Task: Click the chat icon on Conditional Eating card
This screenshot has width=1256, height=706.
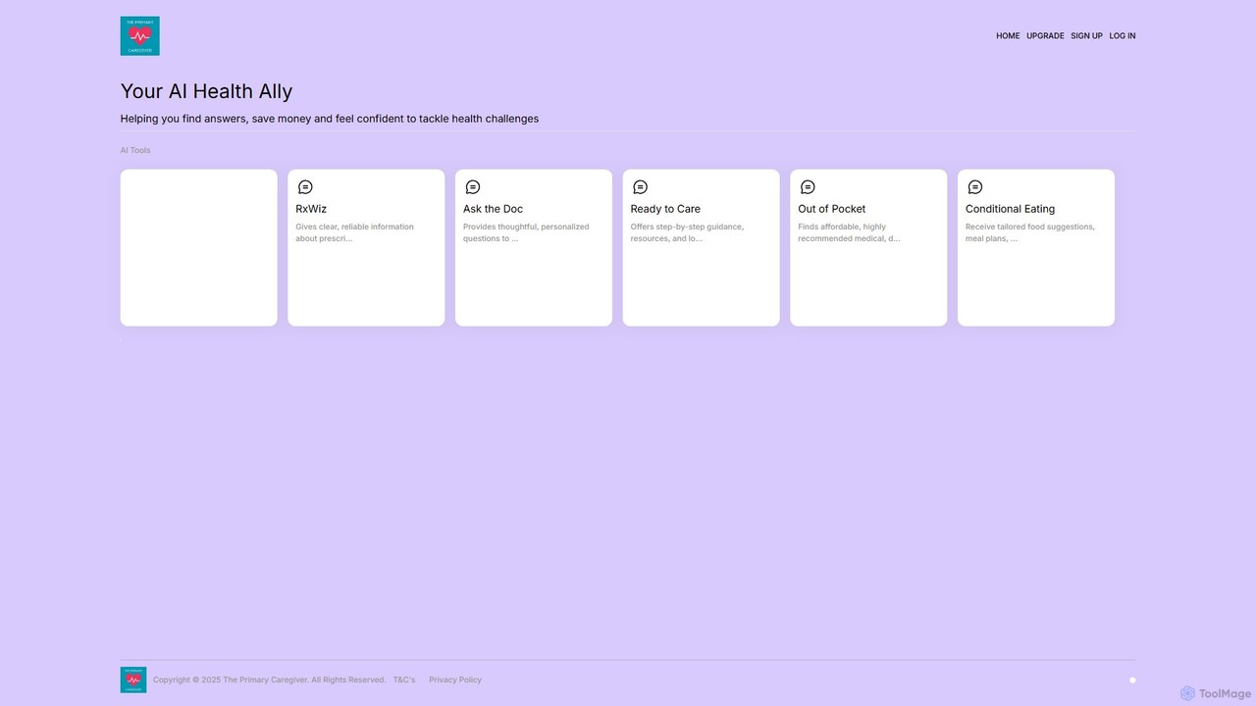Action: 975,187
